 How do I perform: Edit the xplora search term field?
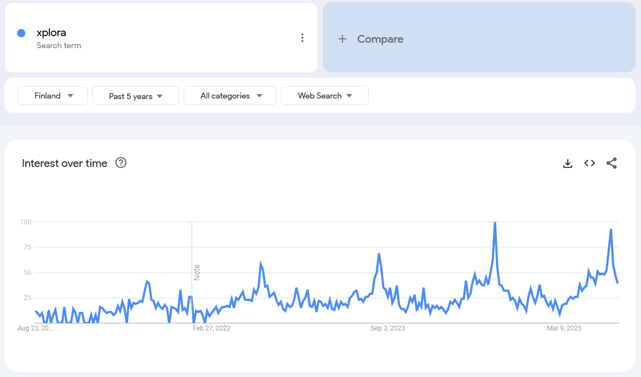click(51, 33)
